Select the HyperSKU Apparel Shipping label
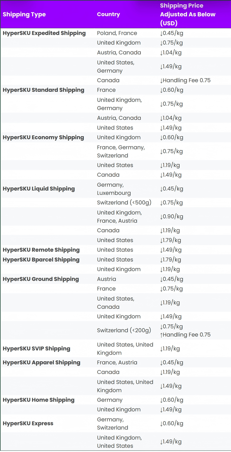 [x=41, y=363]
